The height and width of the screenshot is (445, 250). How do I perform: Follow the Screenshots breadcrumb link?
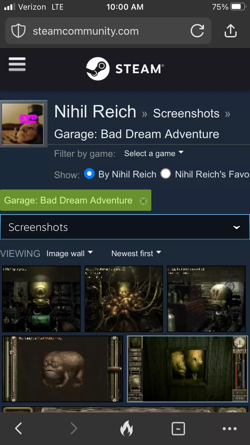pyautogui.click(x=186, y=113)
